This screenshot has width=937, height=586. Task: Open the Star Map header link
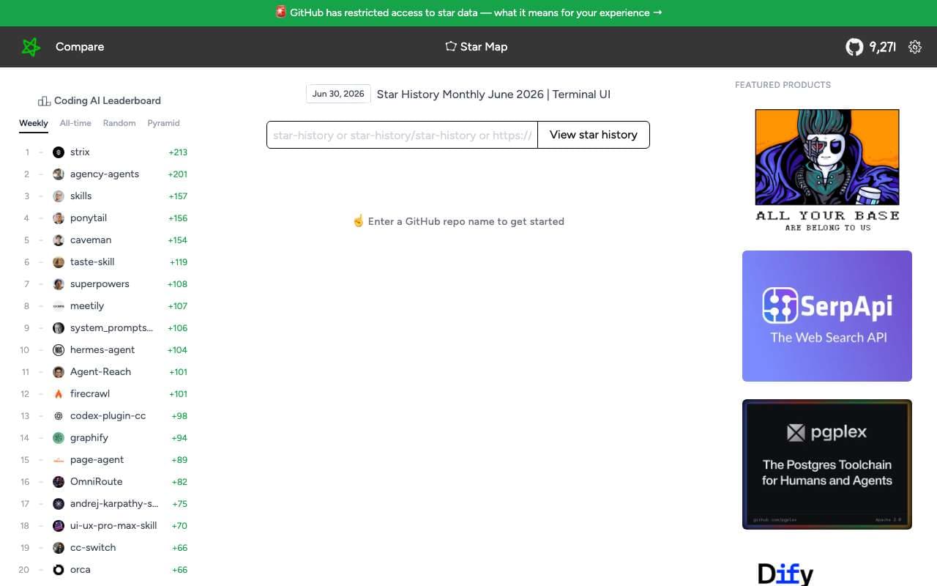(x=476, y=46)
